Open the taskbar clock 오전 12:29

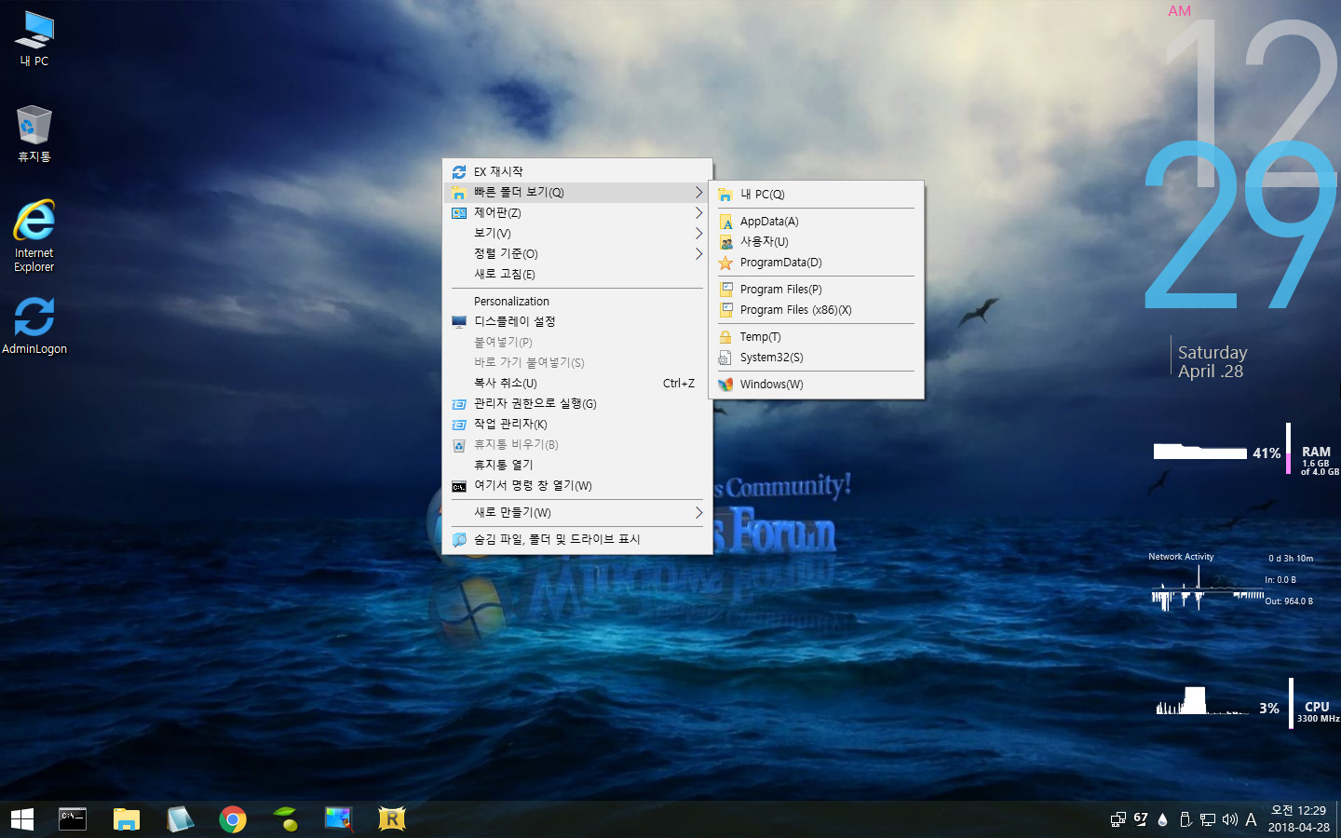(x=1299, y=819)
